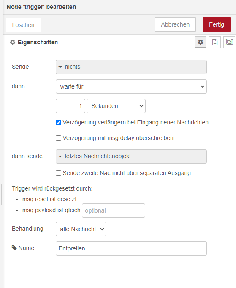
Task: Open node description document icon
Action: (x=214, y=42)
